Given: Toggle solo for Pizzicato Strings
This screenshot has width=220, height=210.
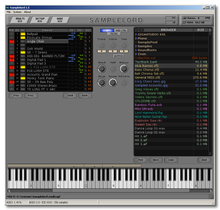Looking at the screenshot, I should (x=23, y=37).
